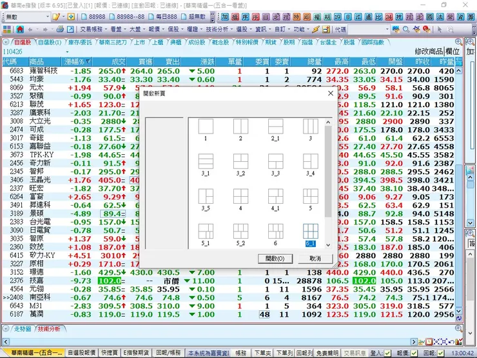Click the back arrow navigation icon
477x358 pixels.
(30, 30)
